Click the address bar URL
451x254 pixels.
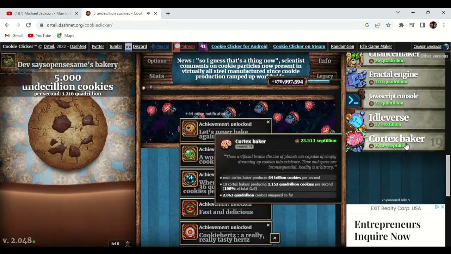point(80,25)
